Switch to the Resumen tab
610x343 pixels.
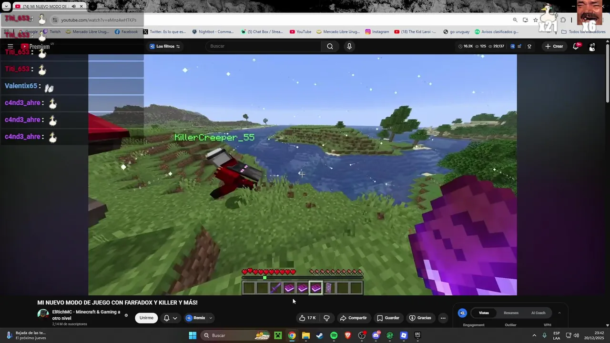pyautogui.click(x=511, y=313)
